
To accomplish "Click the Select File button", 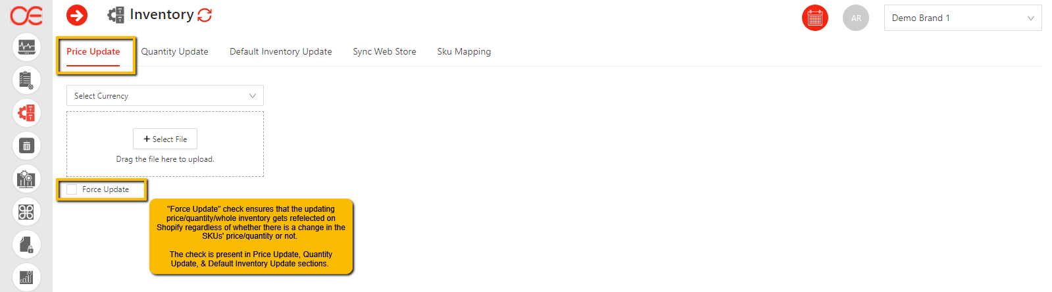I will click(x=165, y=139).
